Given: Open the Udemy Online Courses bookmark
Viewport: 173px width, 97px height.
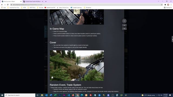Looking at the screenshot, I should click(x=63, y=8).
